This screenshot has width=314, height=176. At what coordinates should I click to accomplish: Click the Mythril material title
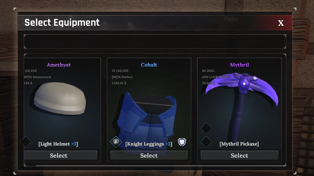point(239,65)
